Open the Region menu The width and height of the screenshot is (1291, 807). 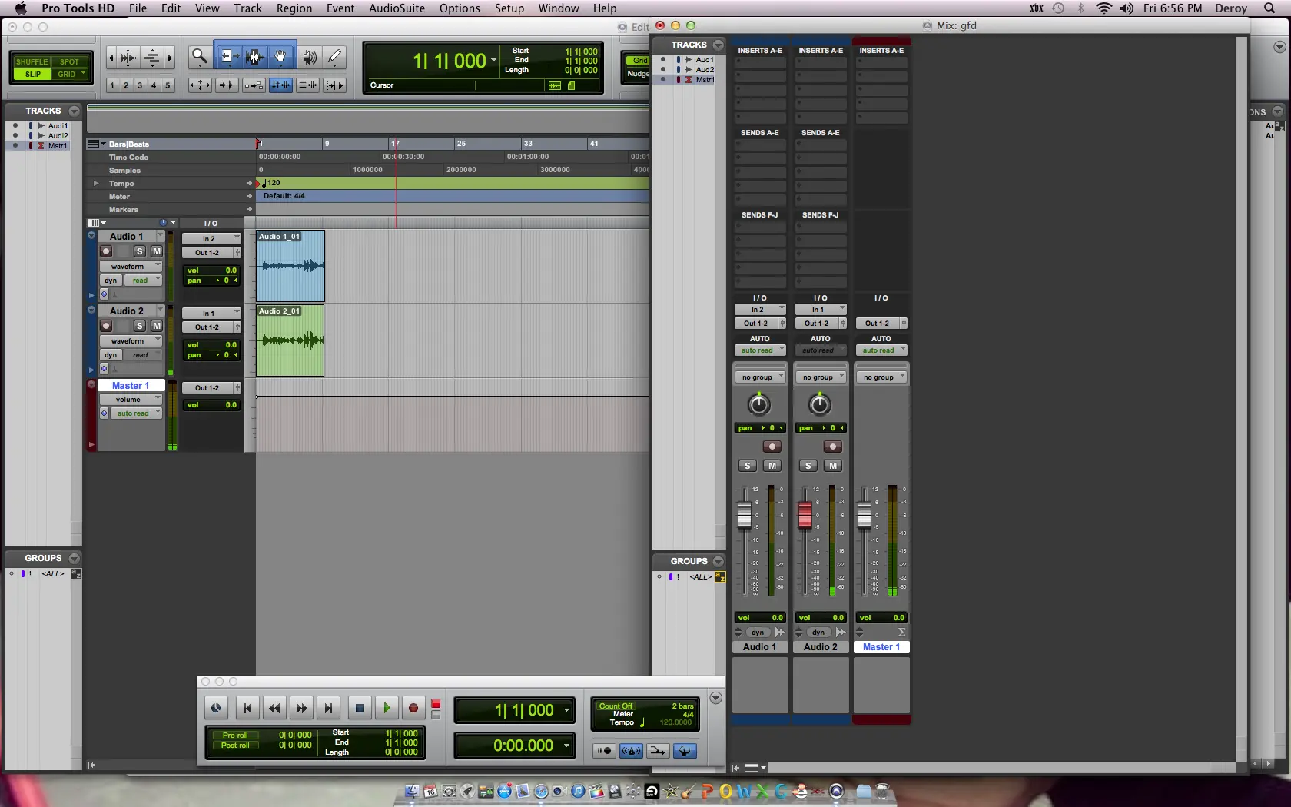coord(294,8)
